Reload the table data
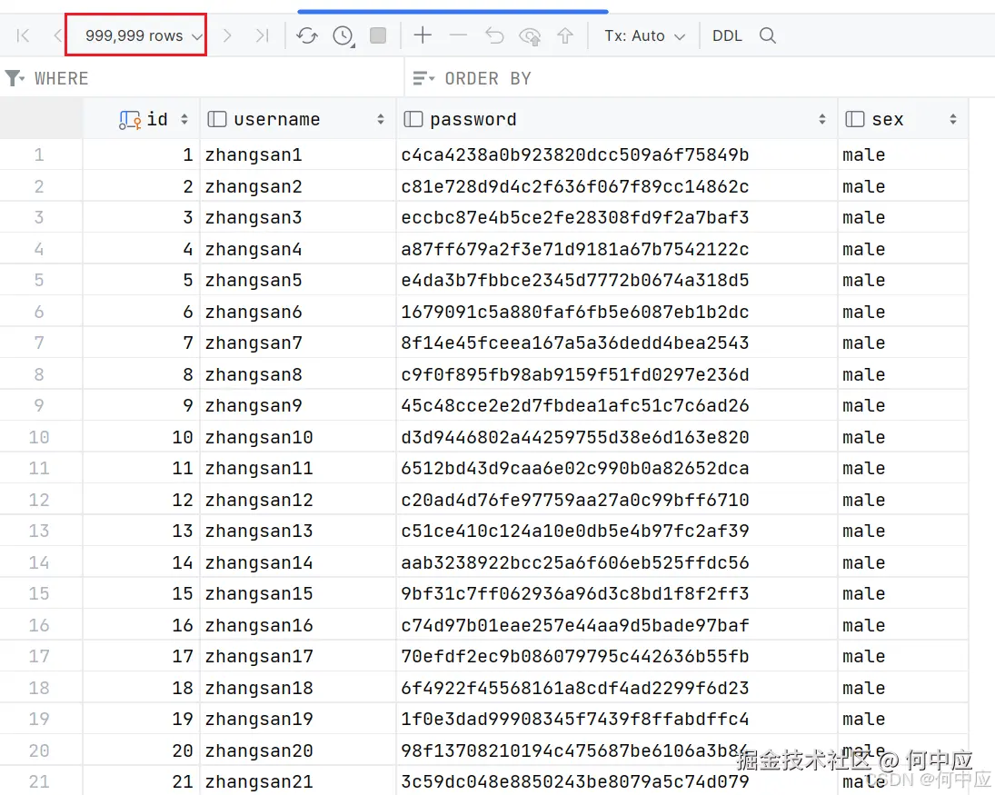Viewport: 995px width, 795px height. 307,35
